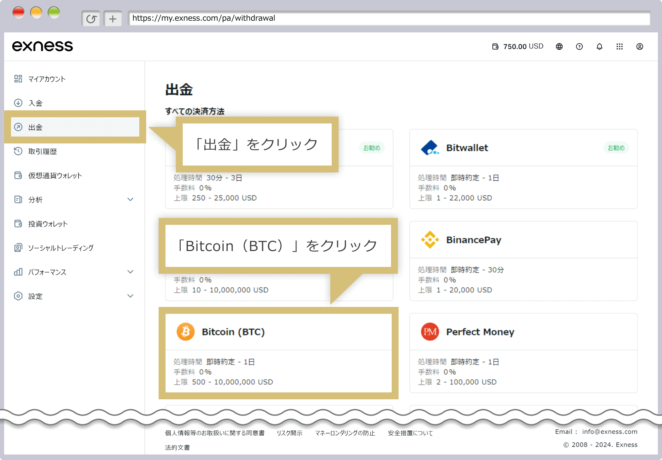
Task: Click the 250 - 25,000 USD limit text
Action: click(x=224, y=198)
